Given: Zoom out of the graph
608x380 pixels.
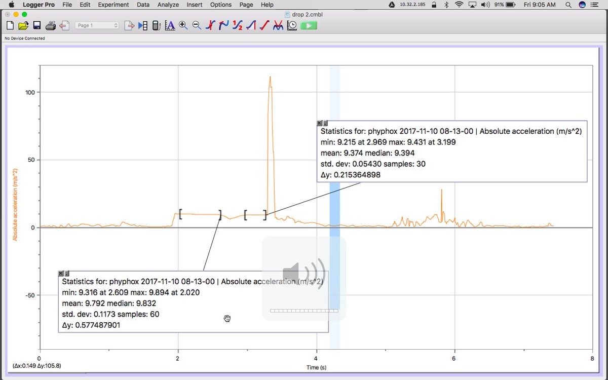Looking at the screenshot, I should [x=197, y=25].
